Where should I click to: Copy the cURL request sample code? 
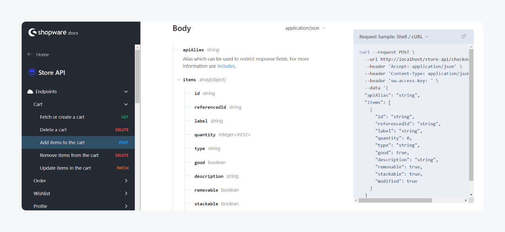pos(464,36)
